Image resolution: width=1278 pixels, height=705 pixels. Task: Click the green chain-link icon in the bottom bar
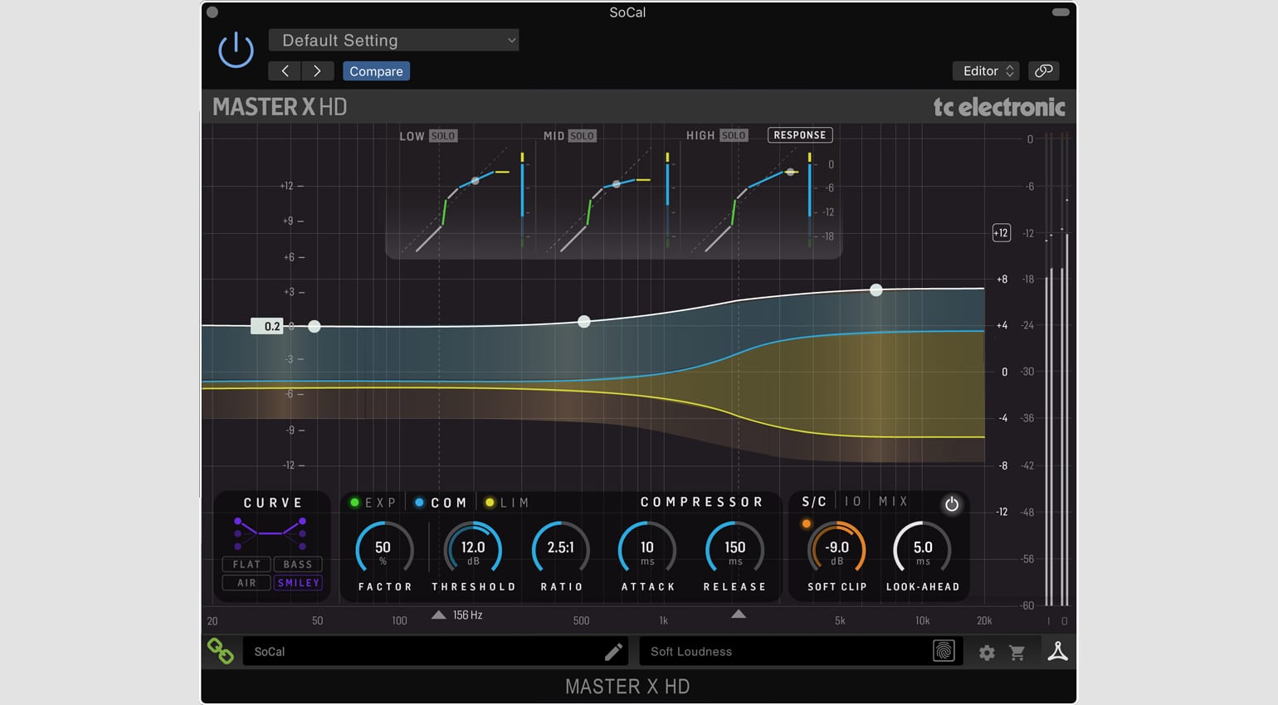click(220, 650)
